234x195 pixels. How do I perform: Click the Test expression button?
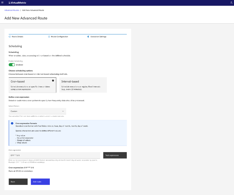(x=115, y=155)
